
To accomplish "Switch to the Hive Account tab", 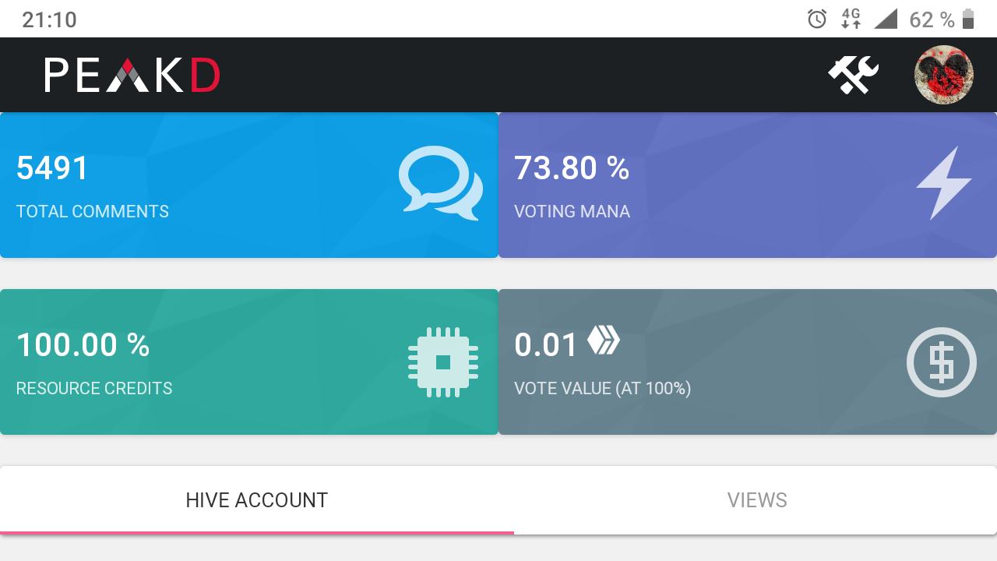I will click(x=257, y=500).
